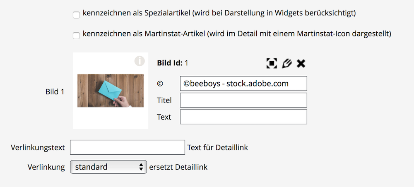This screenshot has width=414, height=187.
Task: Click the copyright field with beeboys text
Action: click(243, 84)
